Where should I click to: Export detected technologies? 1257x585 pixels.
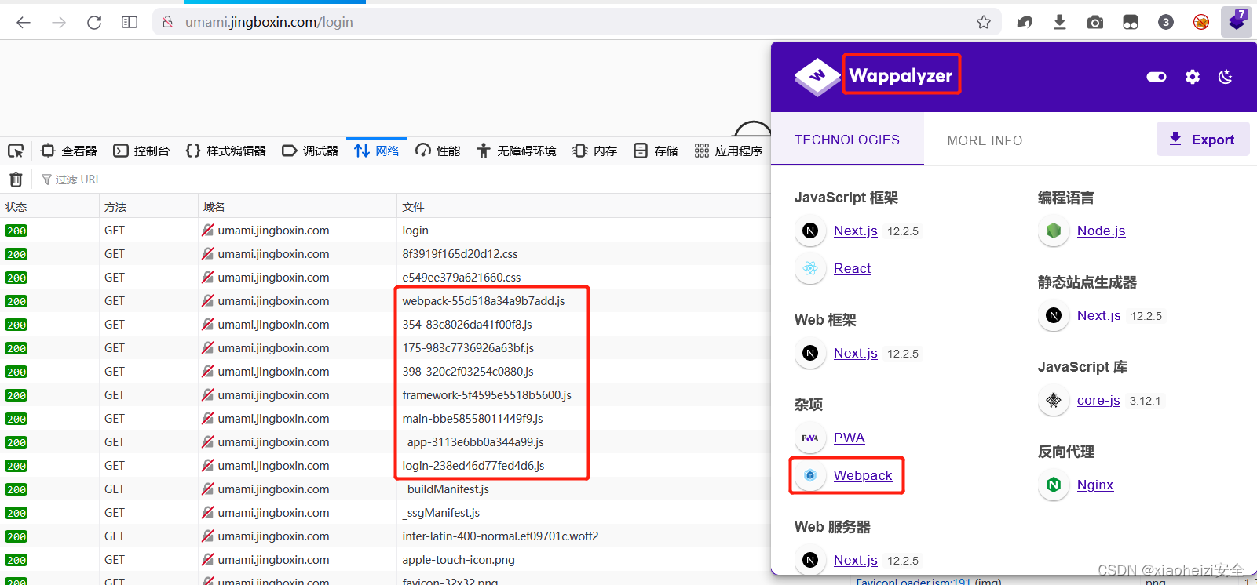tap(1203, 139)
